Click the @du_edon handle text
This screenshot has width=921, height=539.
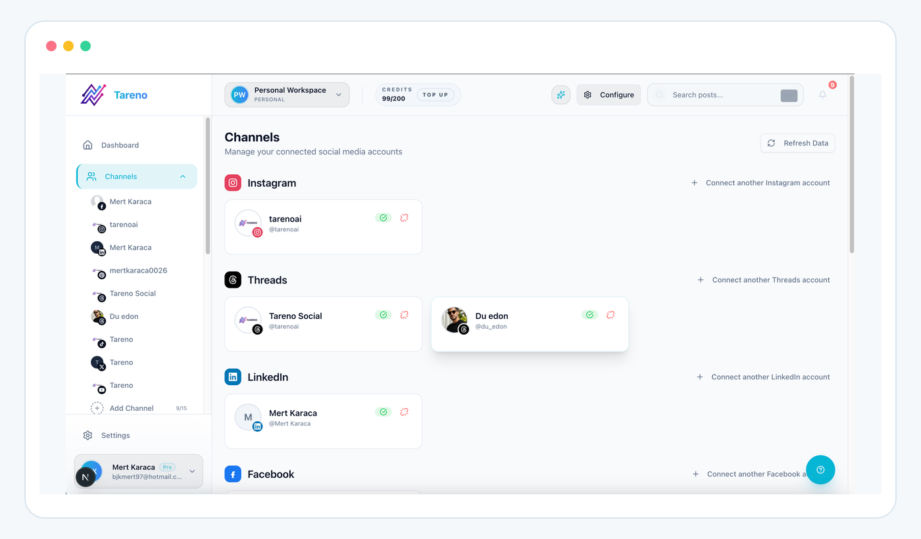[x=491, y=327]
